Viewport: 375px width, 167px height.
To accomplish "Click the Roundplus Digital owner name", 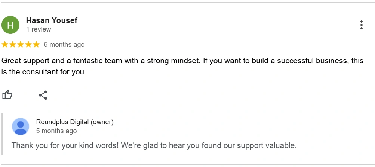I will [x=62, y=122].
